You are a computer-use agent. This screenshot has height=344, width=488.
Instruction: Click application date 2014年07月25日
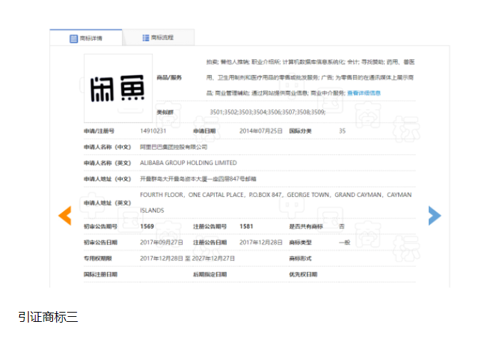(x=261, y=131)
